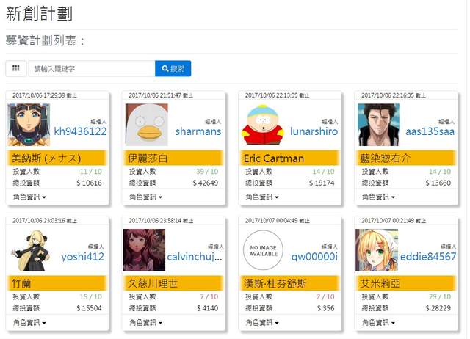Expand 角色資訊 dropdown on qw00000i card

262,323
